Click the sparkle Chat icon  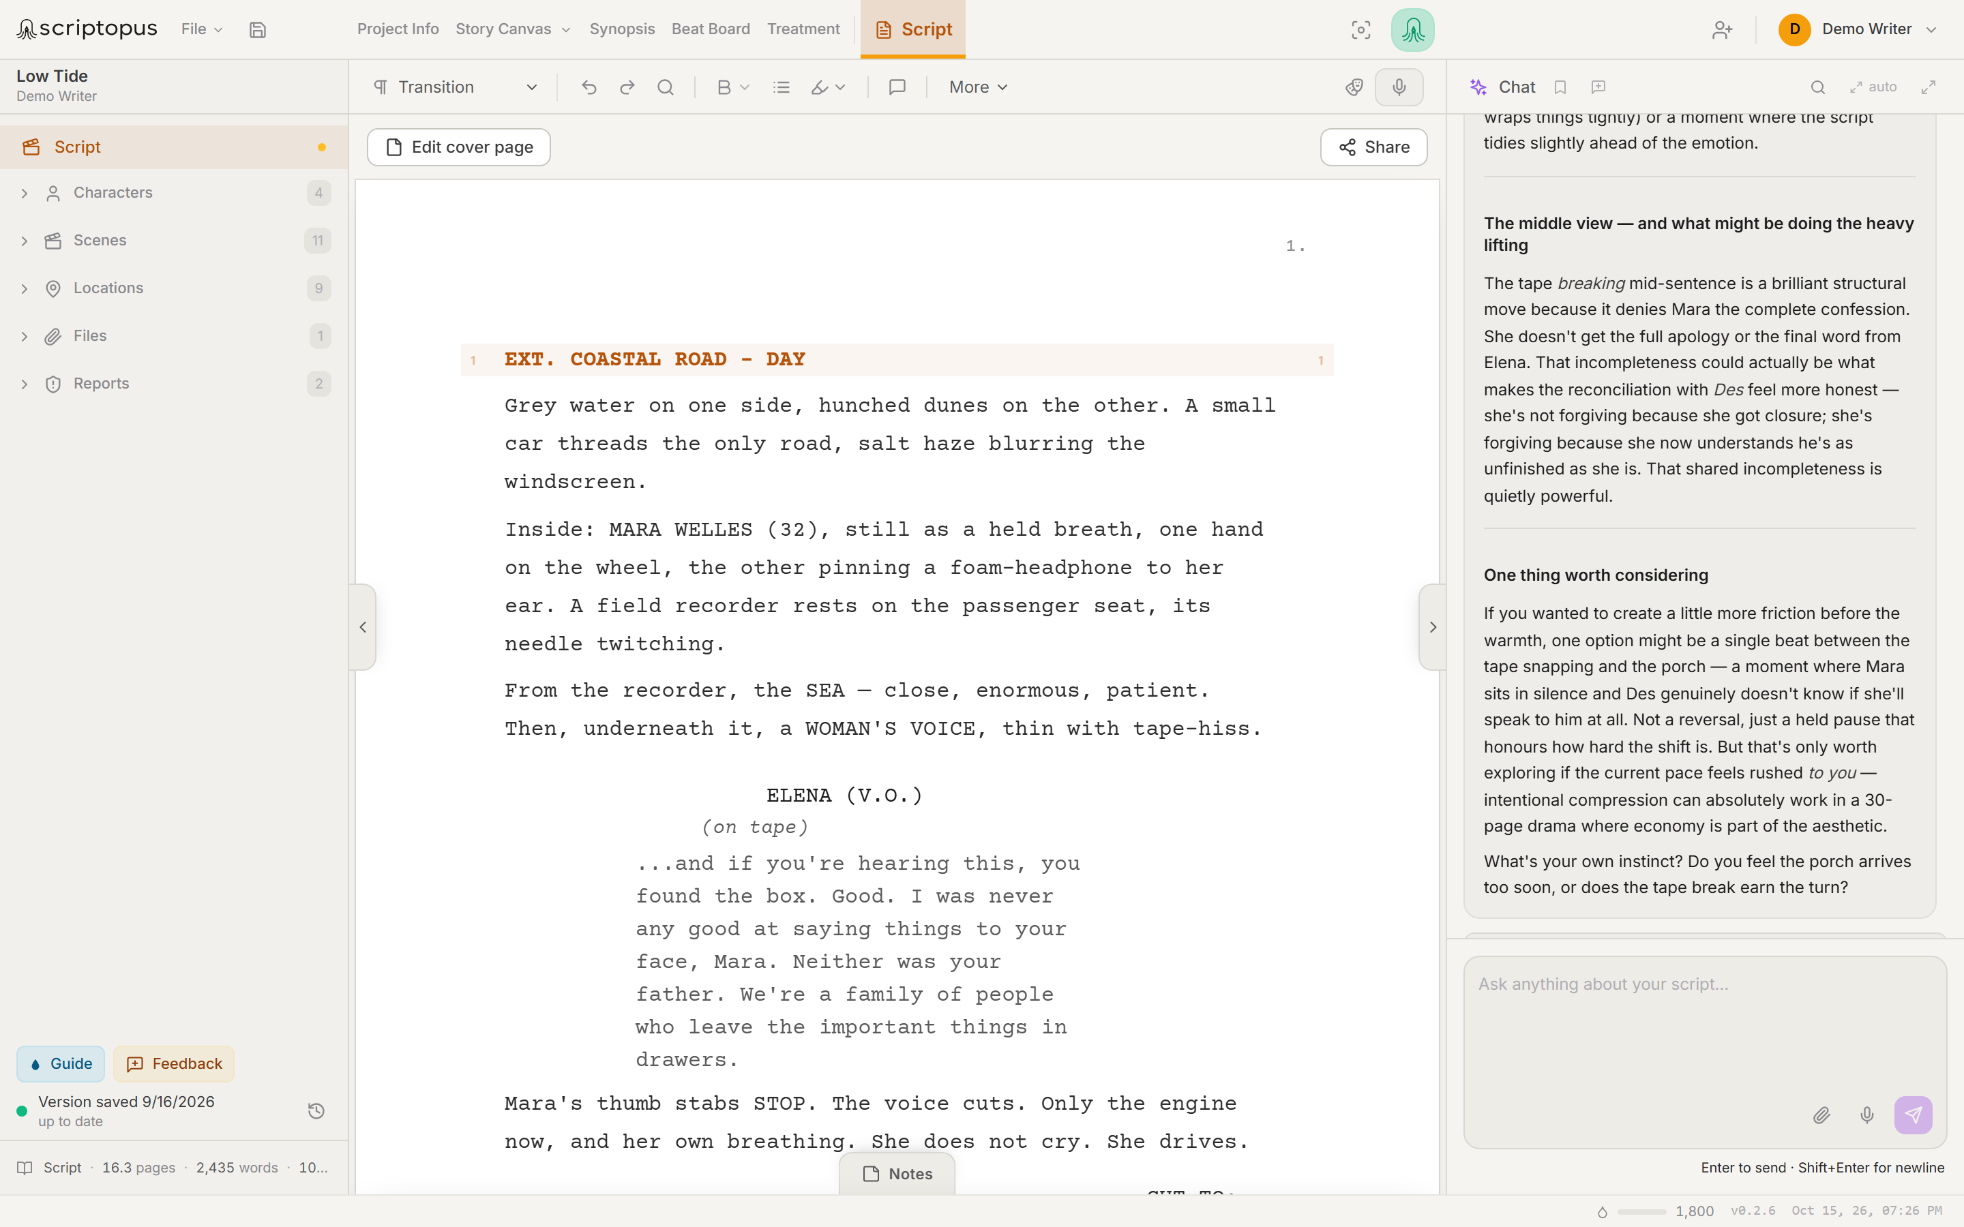[1478, 87]
